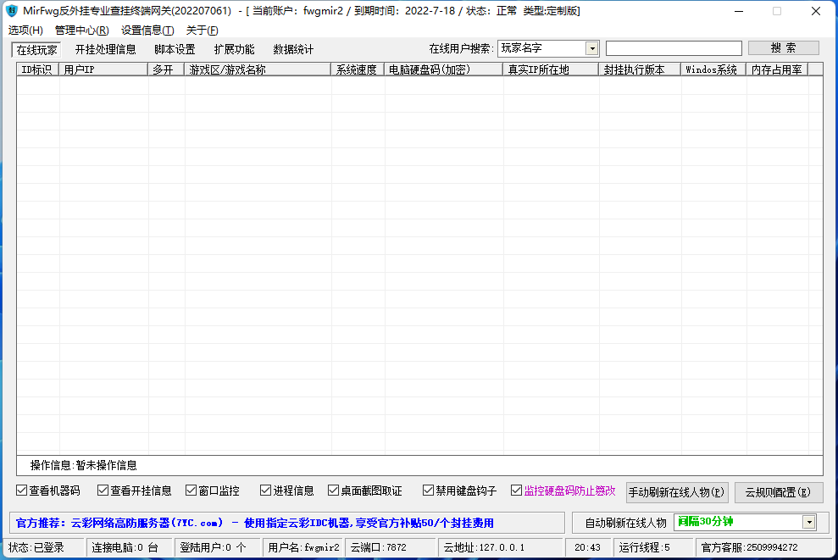Toggle the 禁用键盘钩子 checkbox

pos(428,491)
